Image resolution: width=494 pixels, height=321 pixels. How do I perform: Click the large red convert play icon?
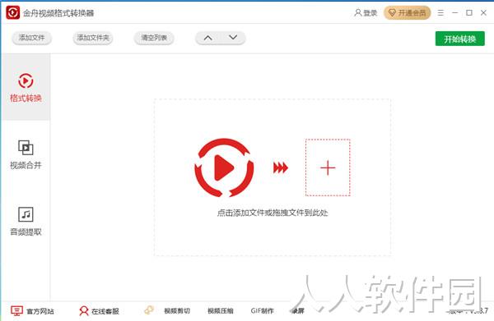pyautogui.click(x=224, y=167)
